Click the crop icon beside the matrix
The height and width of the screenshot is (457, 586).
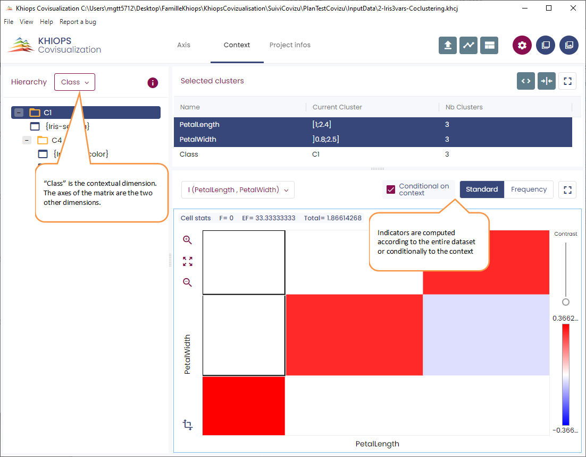(x=187, y=425)
